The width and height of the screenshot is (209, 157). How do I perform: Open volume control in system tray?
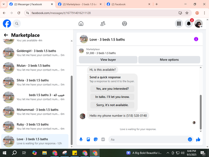tap(183, 153)
